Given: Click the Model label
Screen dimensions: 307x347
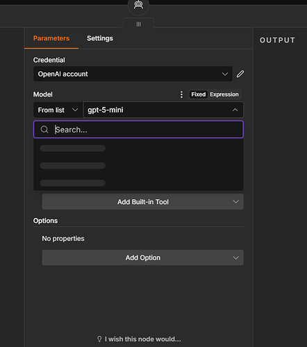Looking at the screenshot, I should pos(43,94).
